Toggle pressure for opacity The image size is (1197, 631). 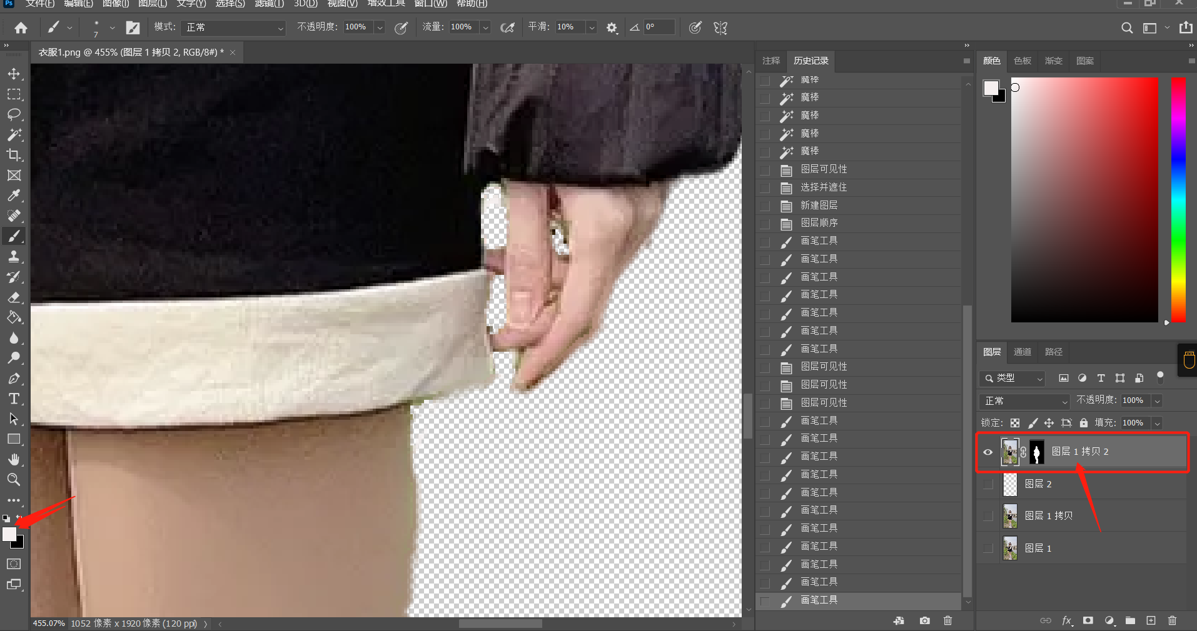(402, 27)
